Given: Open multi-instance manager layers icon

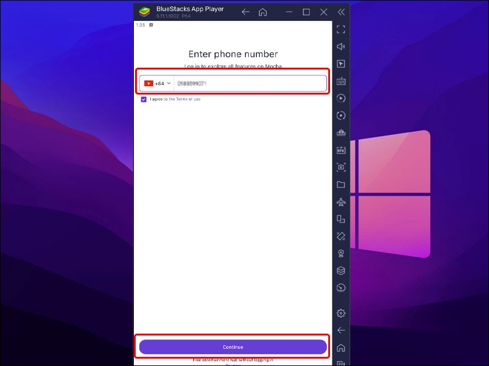Looking at the screenshot, I should (x=341, y=270).
